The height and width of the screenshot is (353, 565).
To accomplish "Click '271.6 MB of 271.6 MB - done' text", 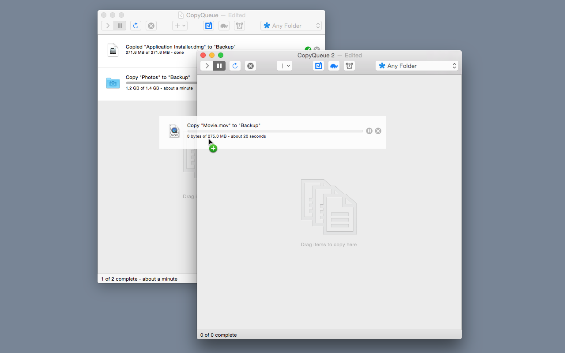I will pos(155,53).
